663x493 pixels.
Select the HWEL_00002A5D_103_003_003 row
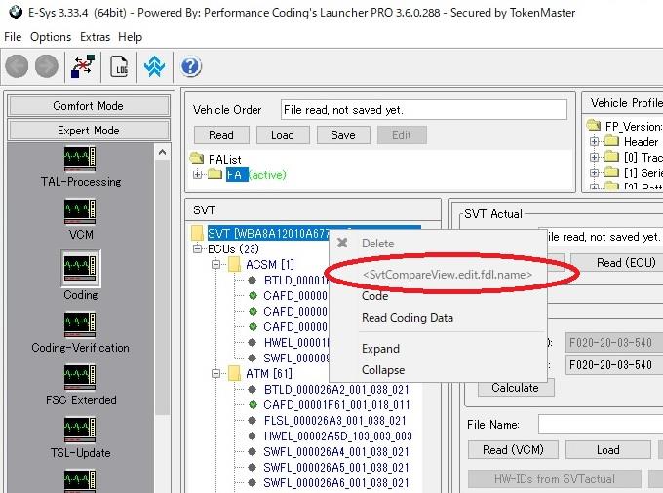pyautogui.click(x=338, y=436)
